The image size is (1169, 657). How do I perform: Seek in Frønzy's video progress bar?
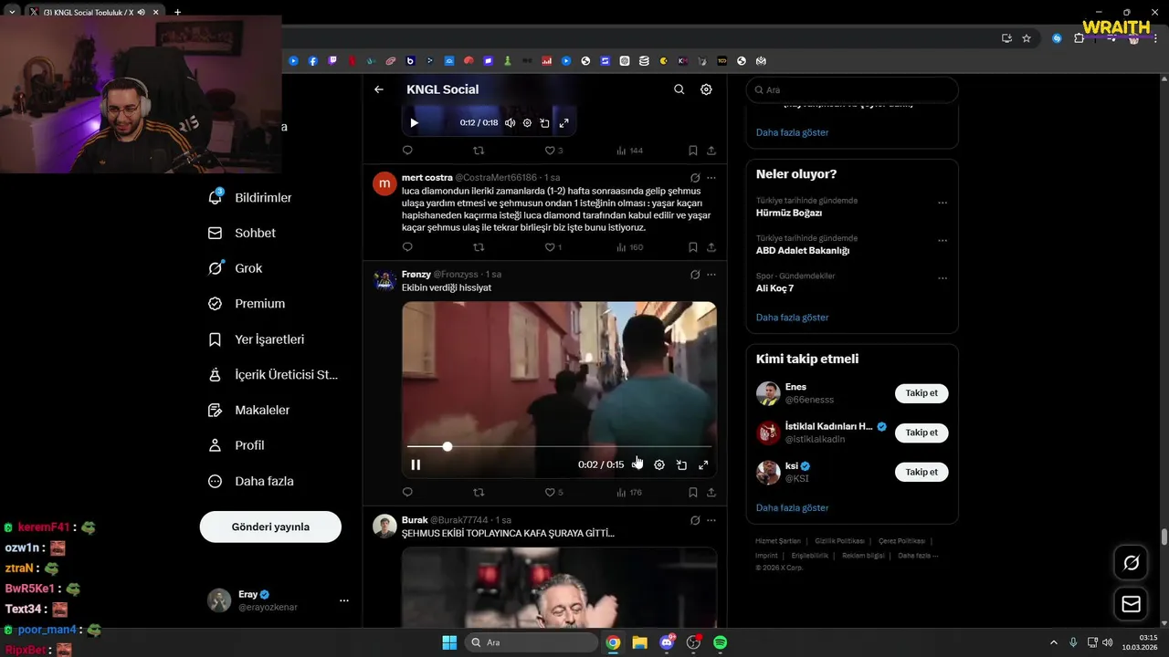(559, 447)
